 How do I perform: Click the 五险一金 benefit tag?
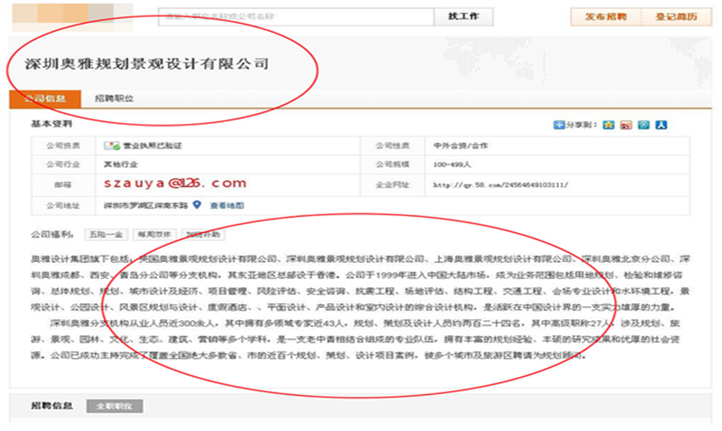tap(105, 234)
